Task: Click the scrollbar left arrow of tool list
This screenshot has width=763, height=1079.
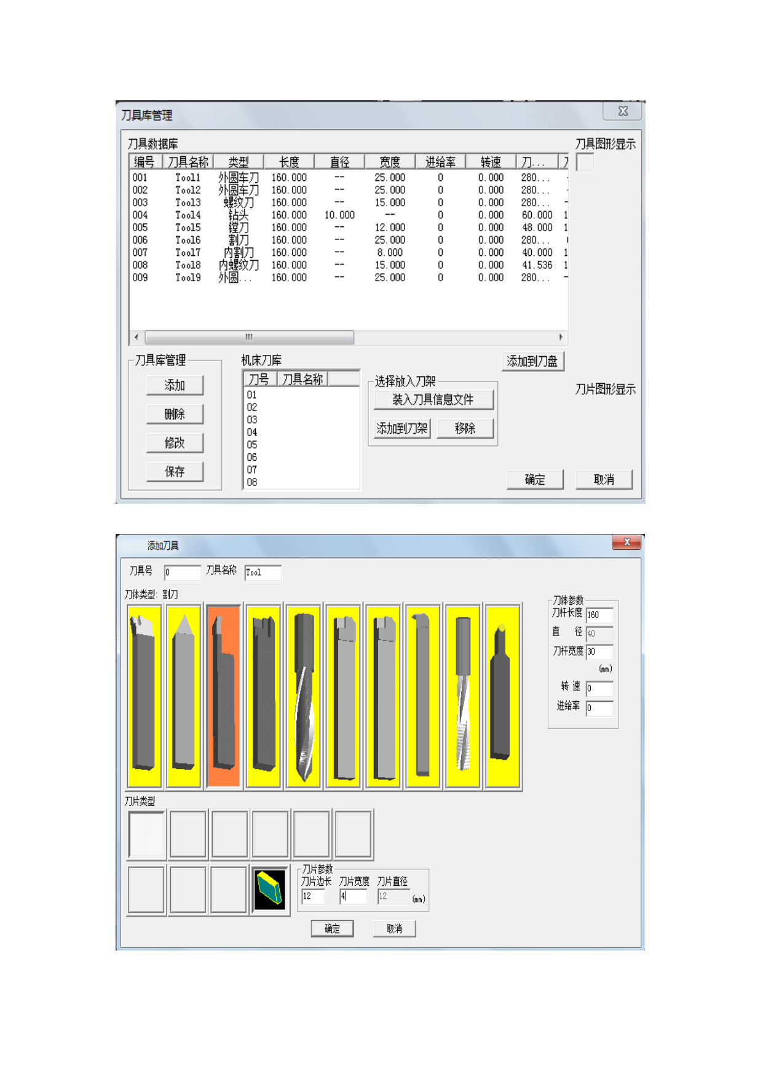Action: 136,337
